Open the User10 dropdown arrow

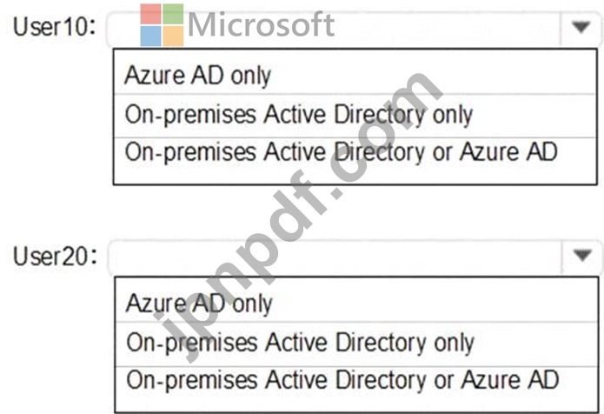coord(581,27)
